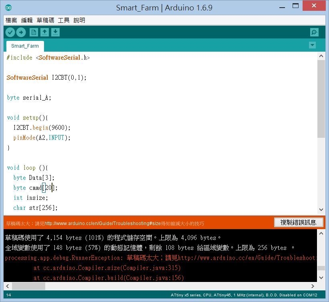Click console scrollbar up arrow
The image size is (329, 302).
pos(321,234)
